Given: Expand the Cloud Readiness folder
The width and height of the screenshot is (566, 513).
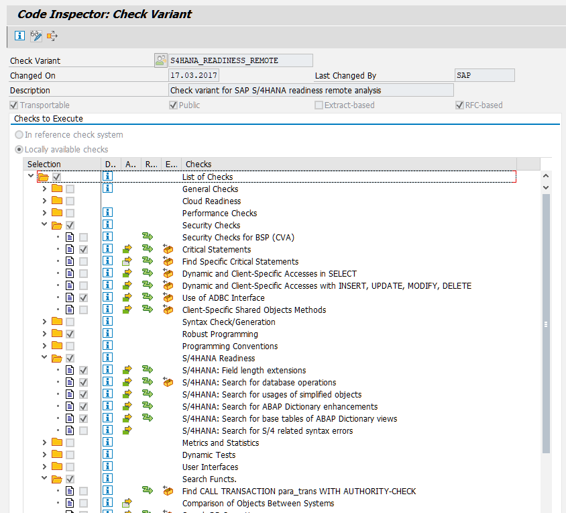Looking at the screenshot, I should coord(44,201).
